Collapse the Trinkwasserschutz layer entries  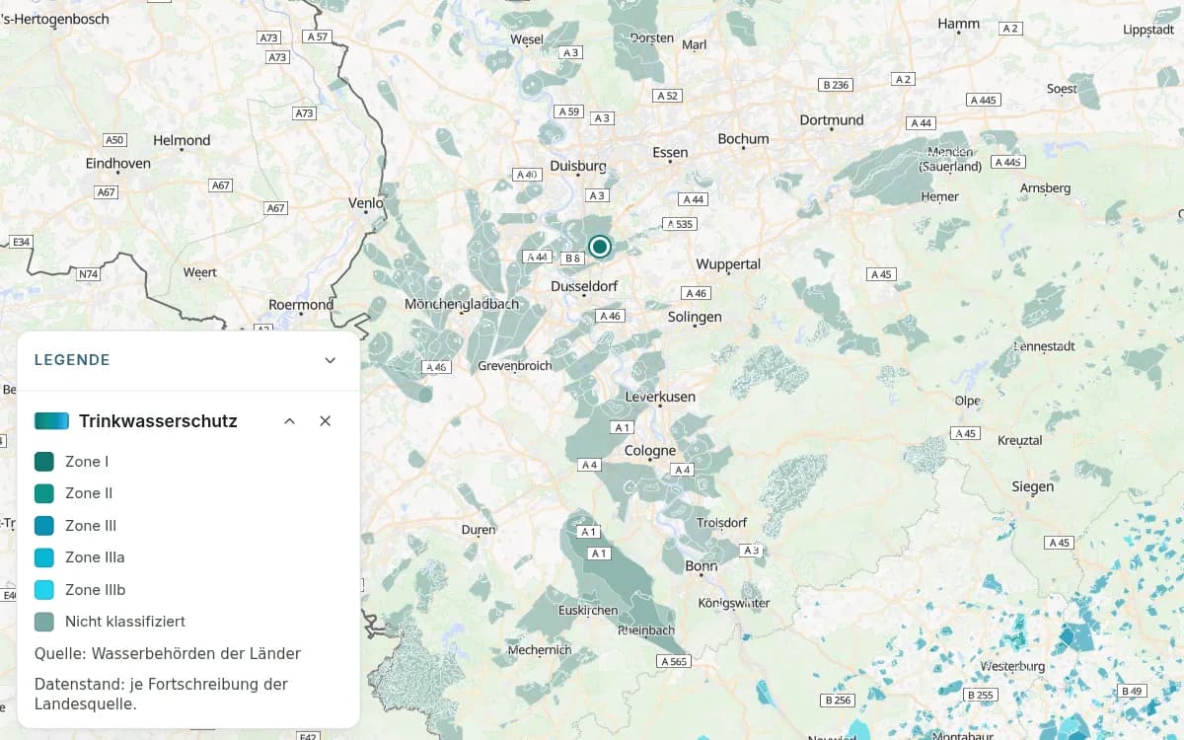pyautogui.click(x=289, y=421)
